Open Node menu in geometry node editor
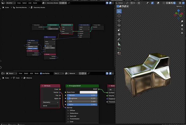 (x=35, y=3)
